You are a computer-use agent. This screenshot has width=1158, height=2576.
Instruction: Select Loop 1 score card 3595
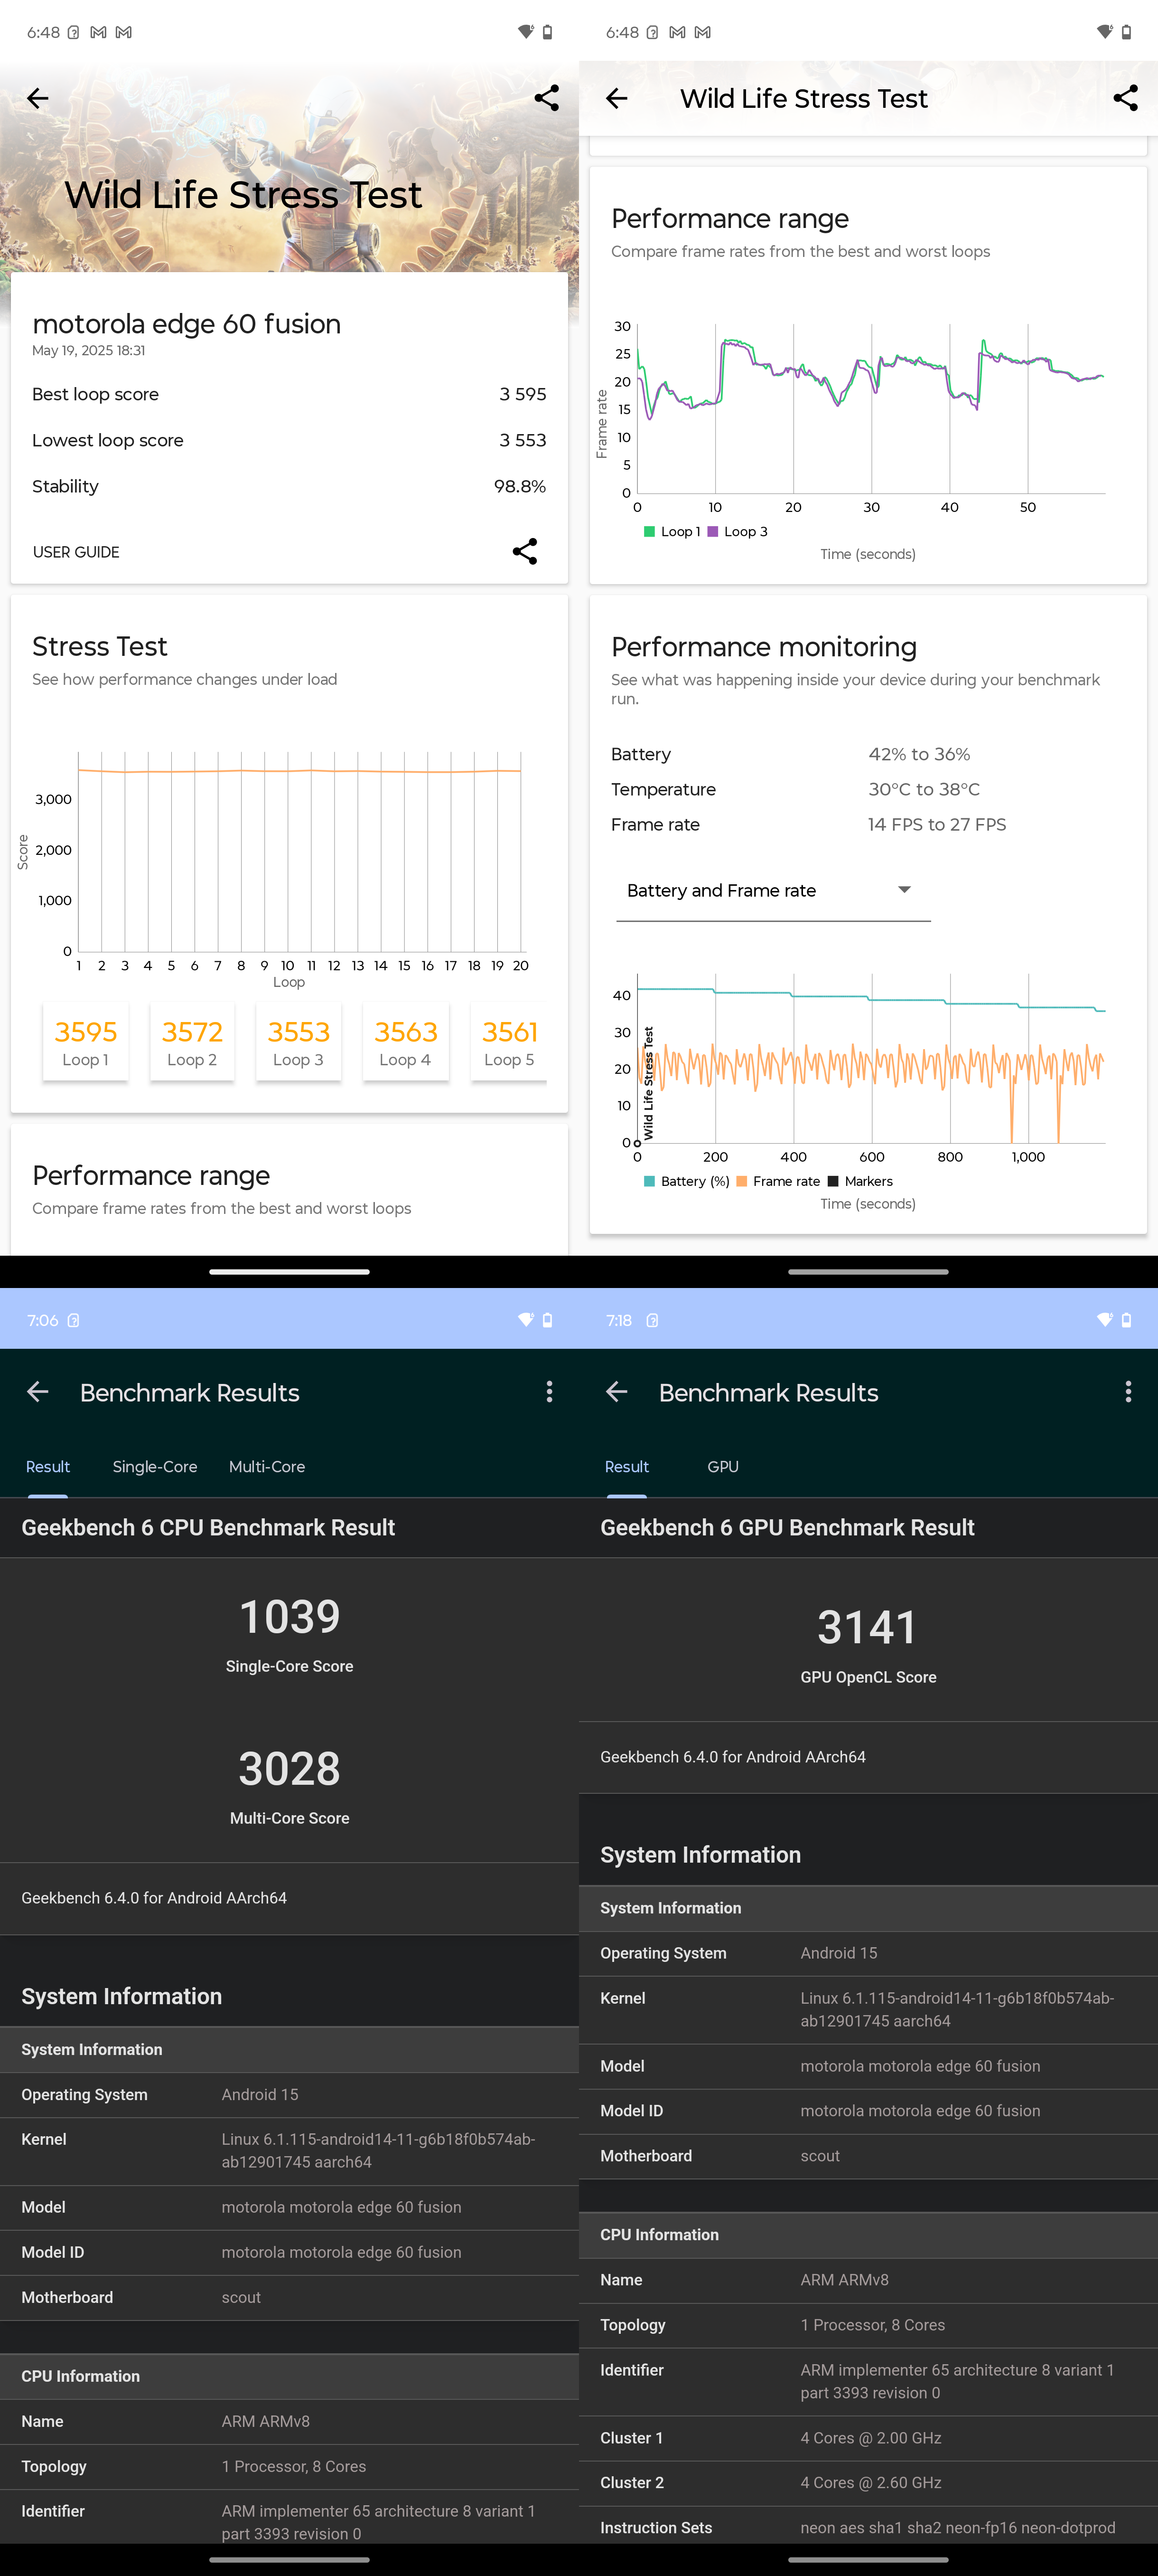point(86,1041)
